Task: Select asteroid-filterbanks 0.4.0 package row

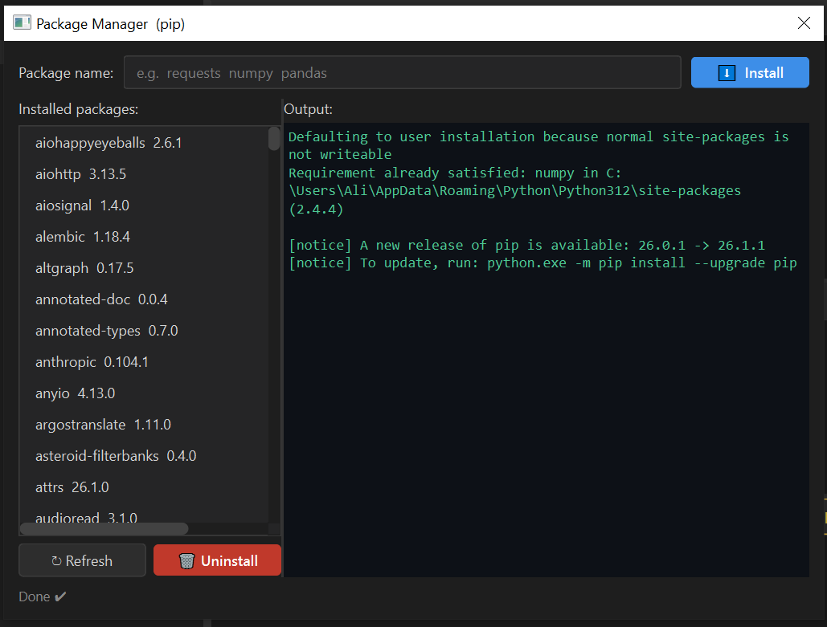Action: click(143, 456)
